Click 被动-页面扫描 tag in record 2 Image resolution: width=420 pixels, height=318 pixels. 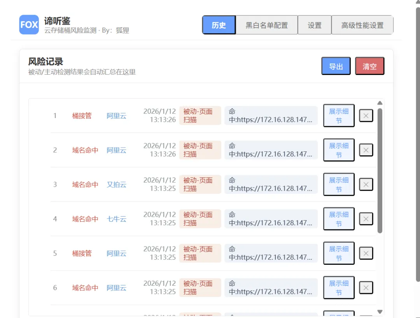click(200, 150)
